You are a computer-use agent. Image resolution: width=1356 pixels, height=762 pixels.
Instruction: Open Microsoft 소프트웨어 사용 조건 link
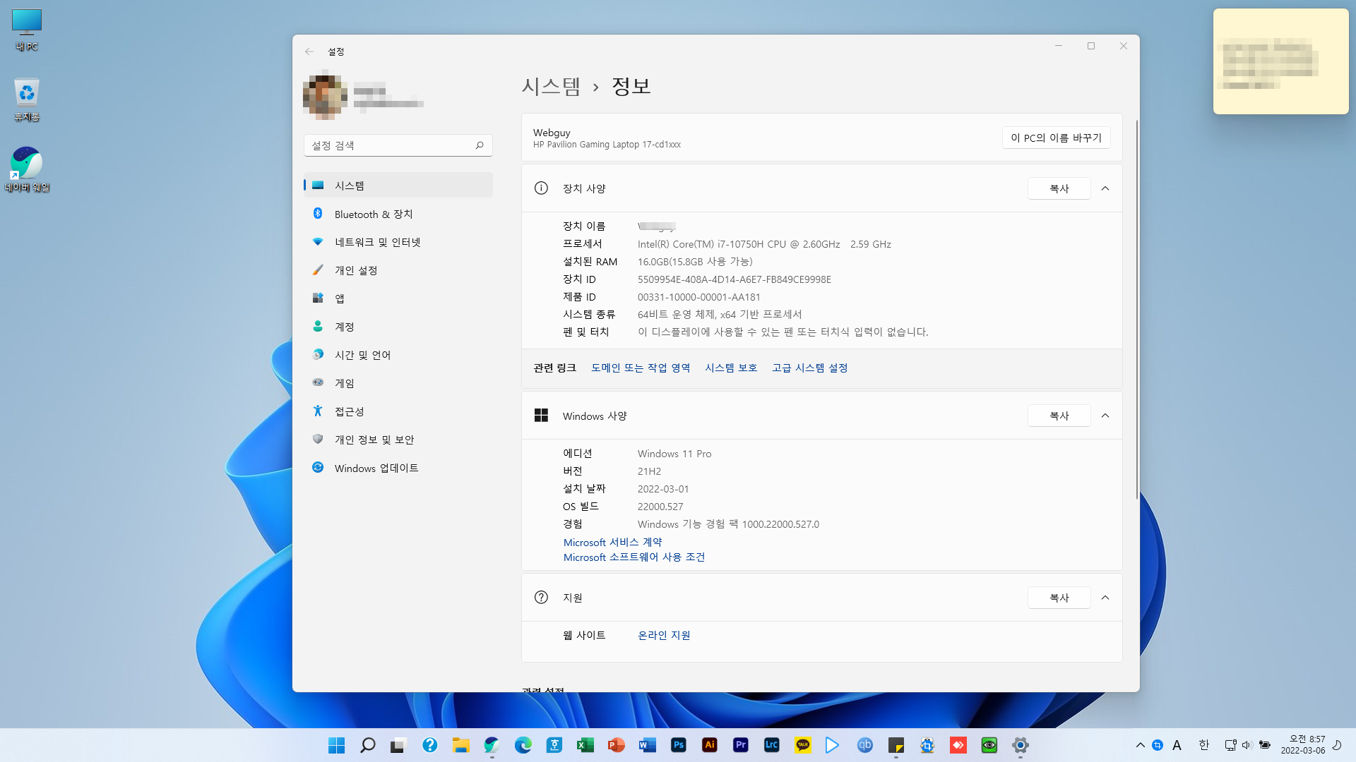(x=634, y=557)
